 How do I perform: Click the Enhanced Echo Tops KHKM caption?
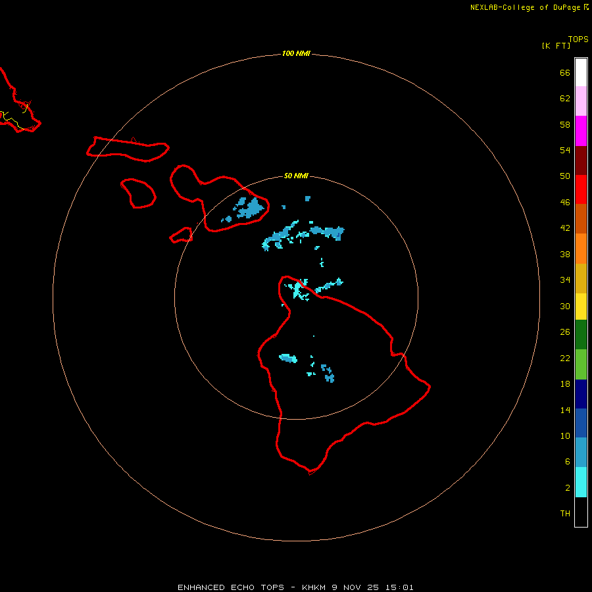[x=295, y=587]
